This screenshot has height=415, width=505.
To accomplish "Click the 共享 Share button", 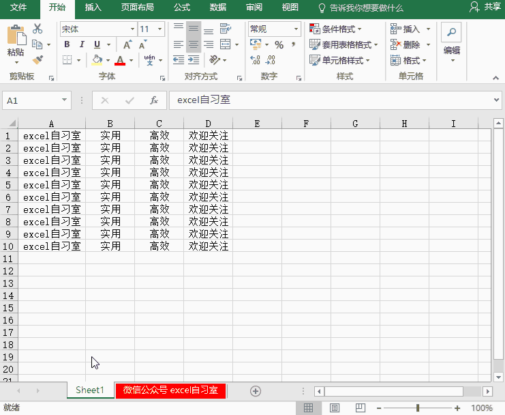I will point(485,7).
